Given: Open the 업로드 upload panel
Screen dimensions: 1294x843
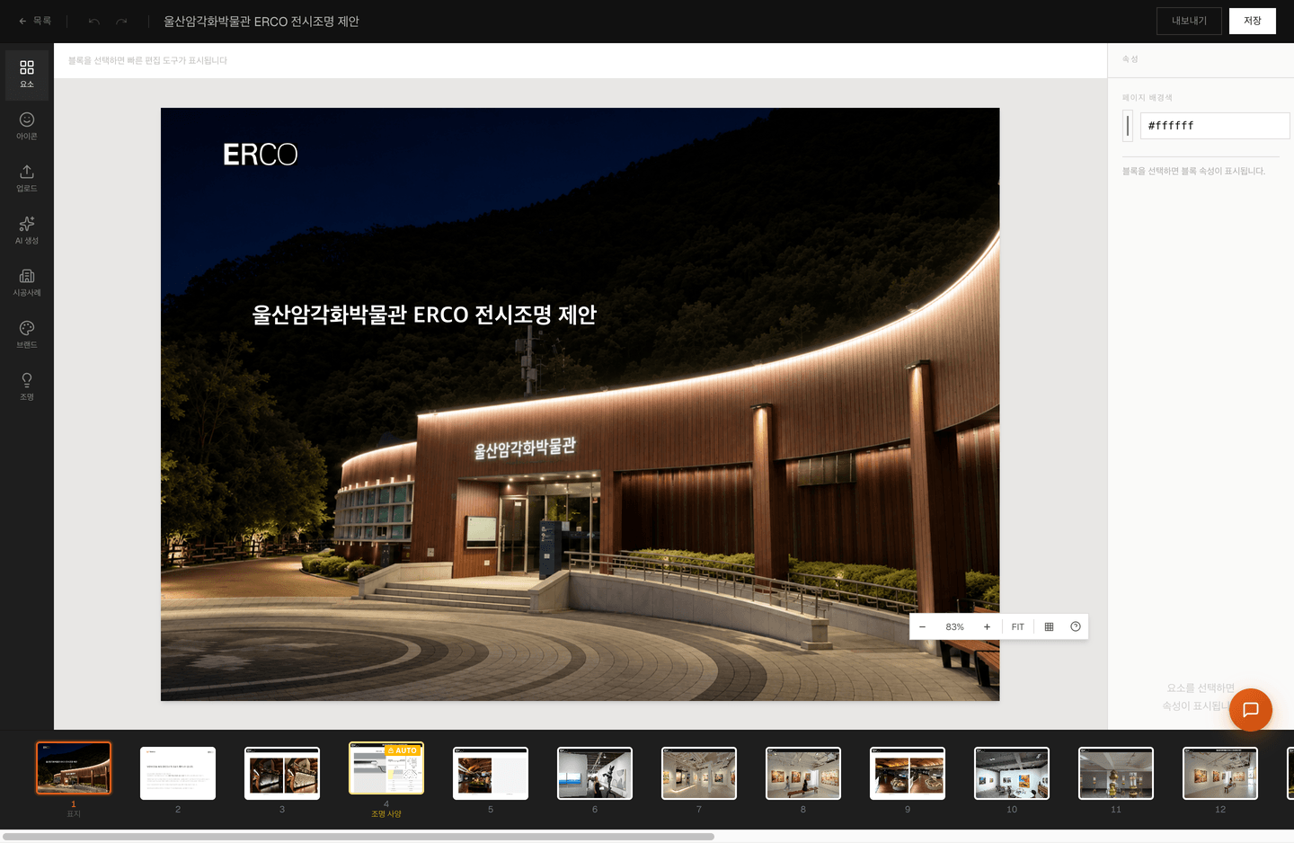Looking at the screenshot, I should click(27, 179).
